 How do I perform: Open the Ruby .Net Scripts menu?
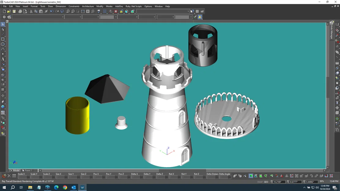click(133, 6)
